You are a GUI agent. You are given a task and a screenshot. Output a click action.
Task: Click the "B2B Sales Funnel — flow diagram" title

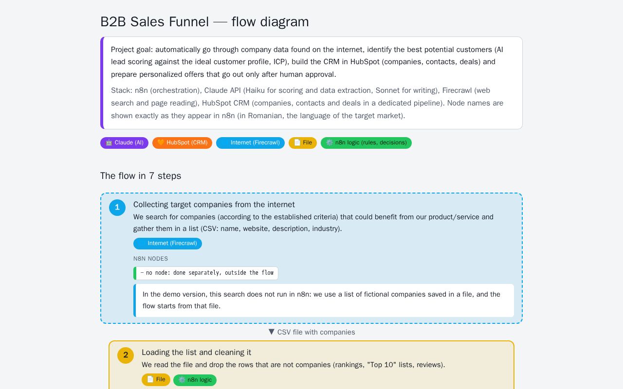coord(204,22)
